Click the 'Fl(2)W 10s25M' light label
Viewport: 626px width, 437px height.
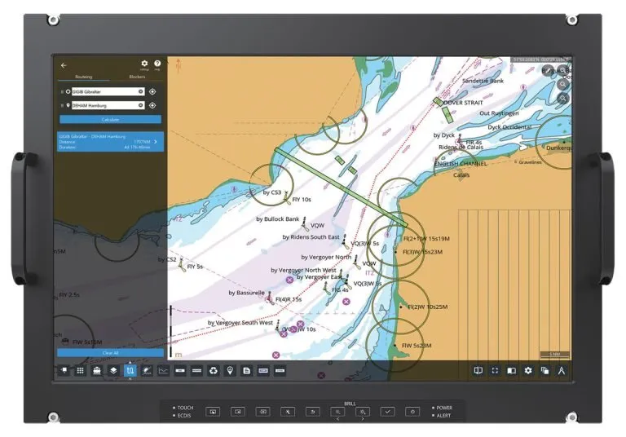point(428,307)
